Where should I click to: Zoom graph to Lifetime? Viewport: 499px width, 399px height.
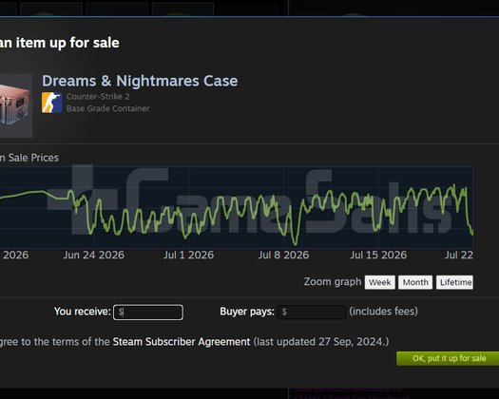pyautogui.click(x=454, y=282)
